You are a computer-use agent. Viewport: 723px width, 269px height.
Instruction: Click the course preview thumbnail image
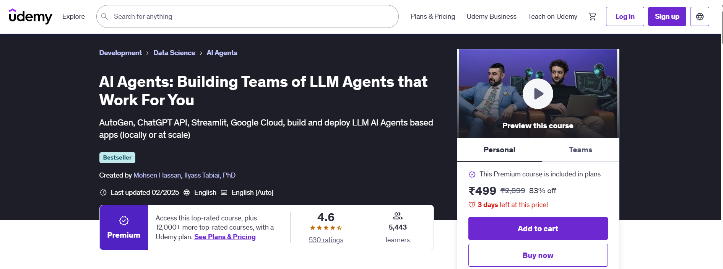point(538,94)
